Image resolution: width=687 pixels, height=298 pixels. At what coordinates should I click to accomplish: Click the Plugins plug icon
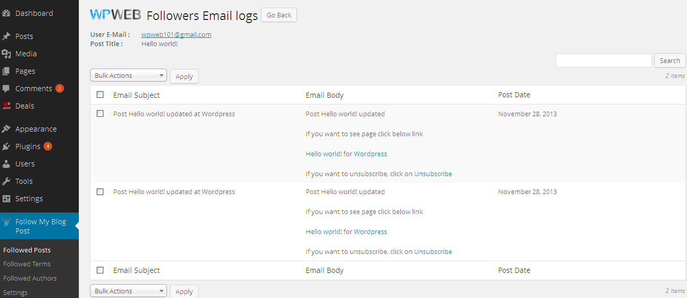pos(7,146)
